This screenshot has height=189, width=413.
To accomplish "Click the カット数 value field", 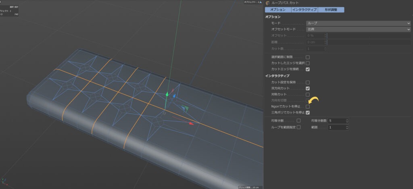I will (315, 49).
